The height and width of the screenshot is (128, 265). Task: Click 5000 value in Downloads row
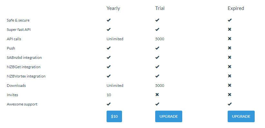click(x=160, y=86)
